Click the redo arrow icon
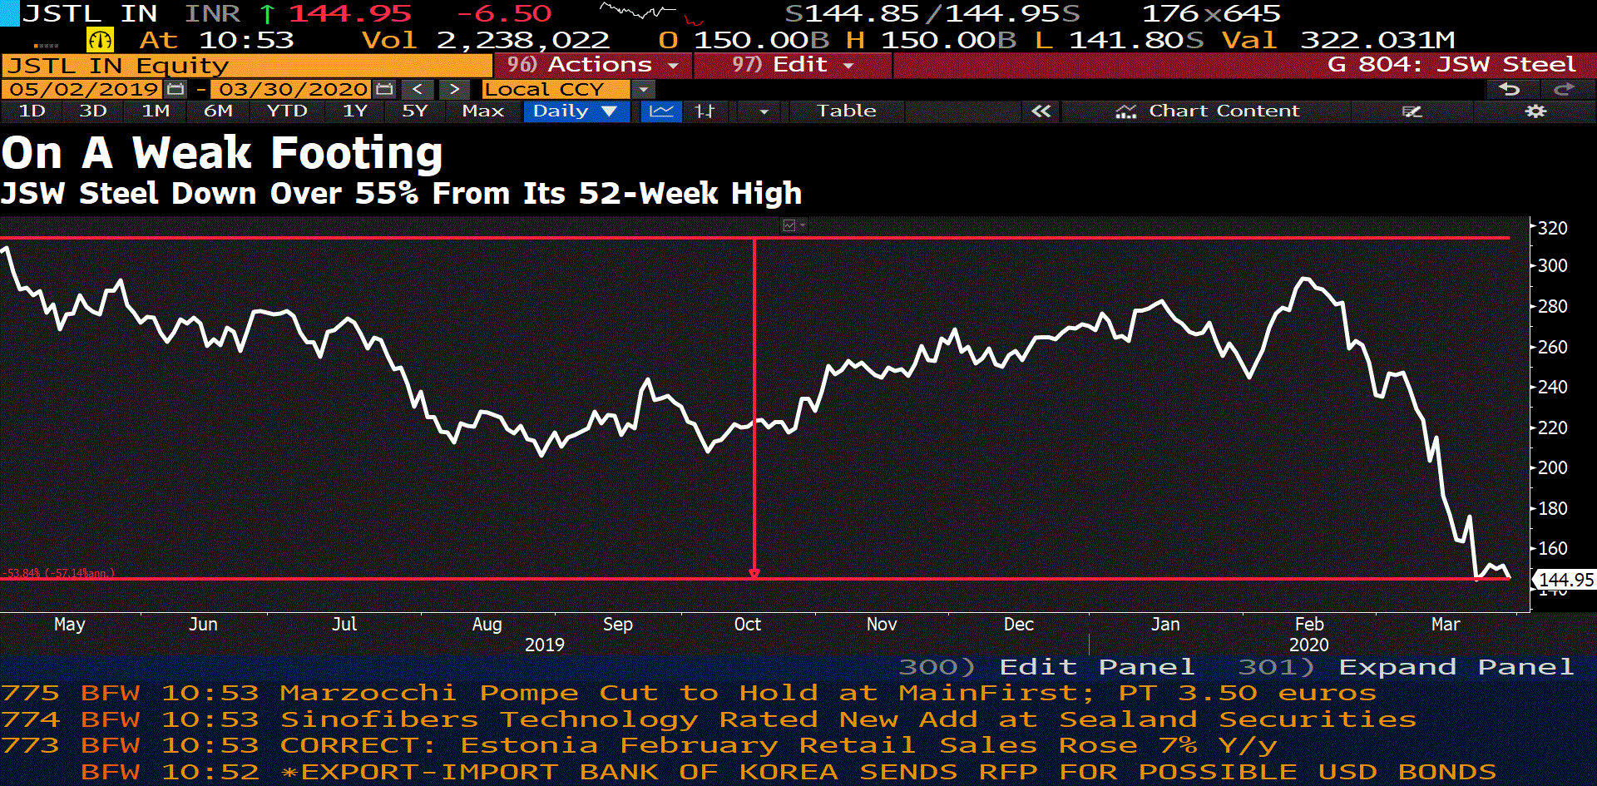1597x786 pixels. (x=1564, y=89)
